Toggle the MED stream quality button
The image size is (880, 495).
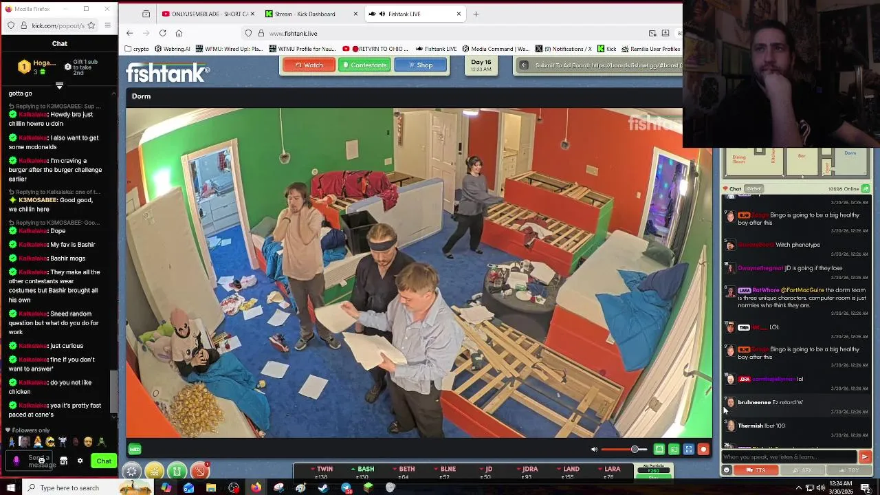135,450
